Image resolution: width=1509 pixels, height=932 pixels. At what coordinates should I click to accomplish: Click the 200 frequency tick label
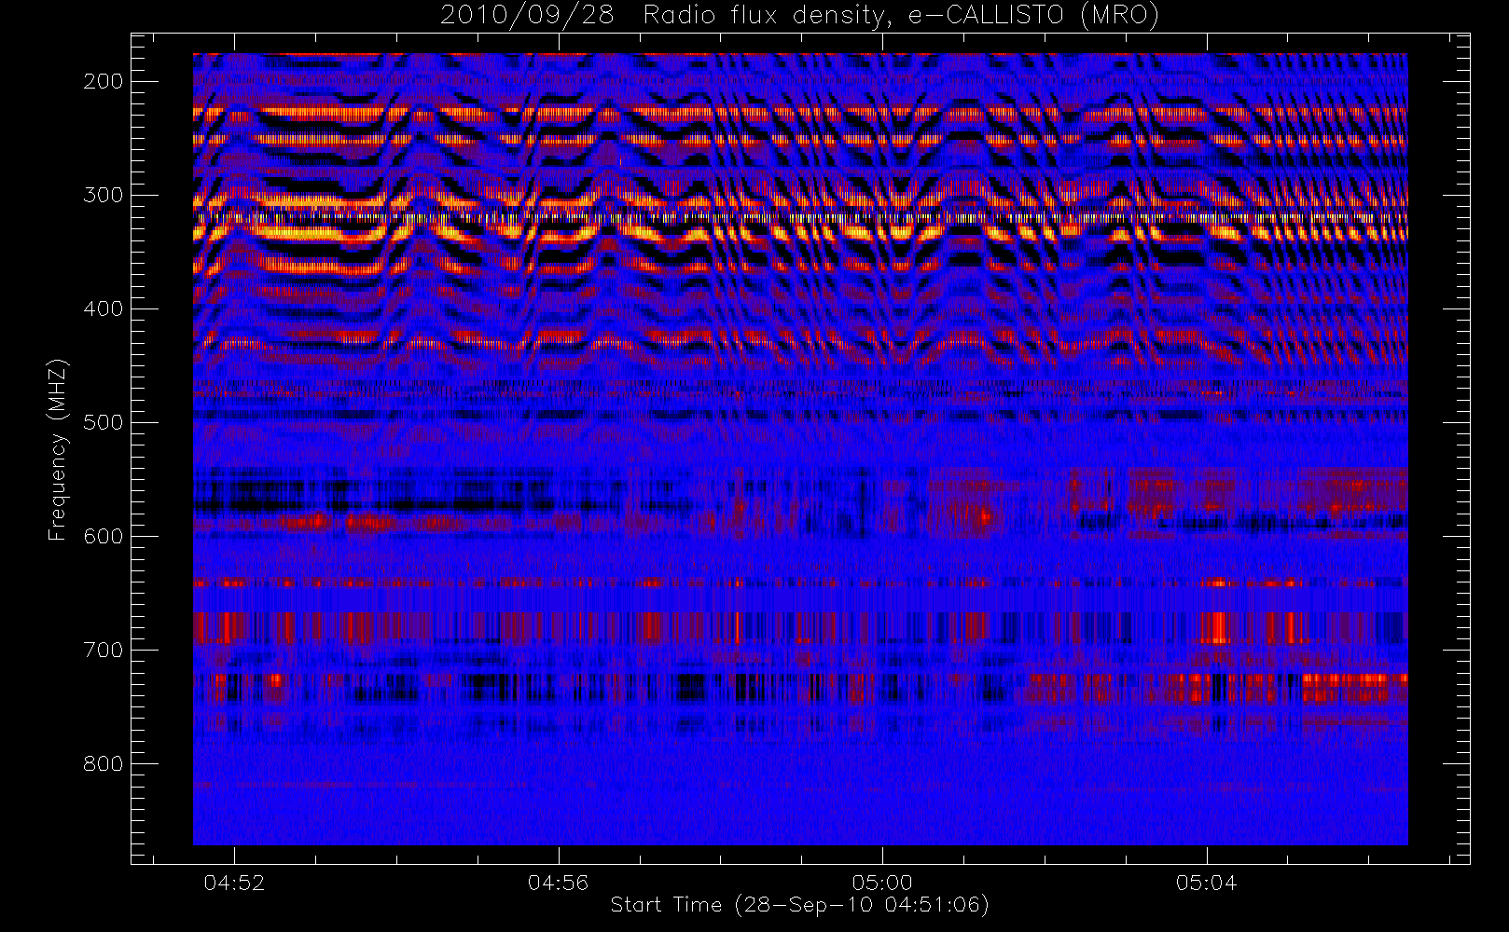point(104,81)
